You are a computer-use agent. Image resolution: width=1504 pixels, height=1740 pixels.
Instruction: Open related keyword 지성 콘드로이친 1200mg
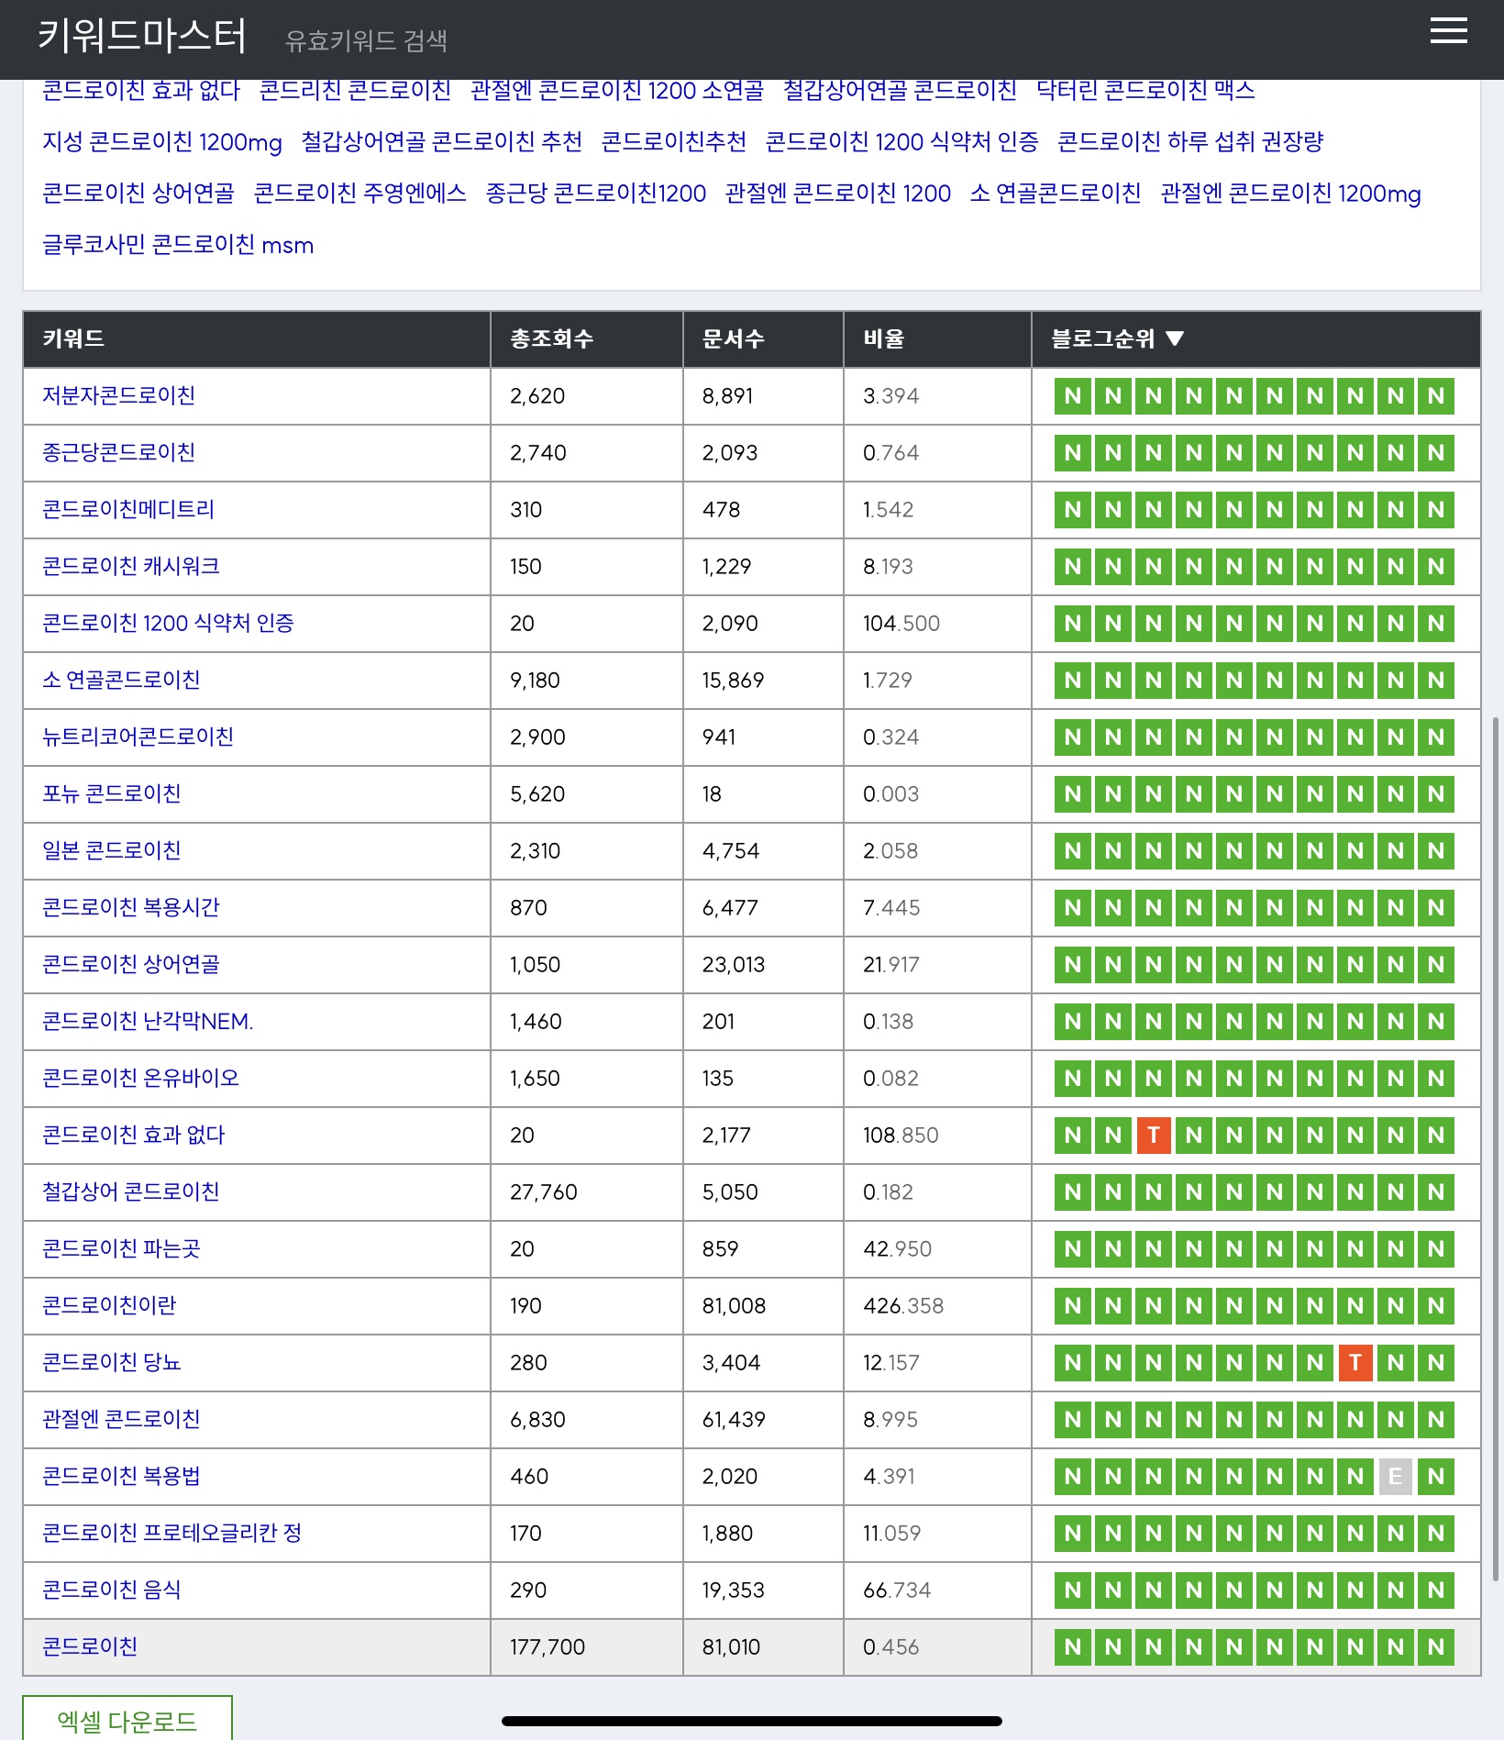162,142
